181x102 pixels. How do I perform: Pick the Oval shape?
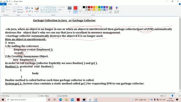pos(46,7)
